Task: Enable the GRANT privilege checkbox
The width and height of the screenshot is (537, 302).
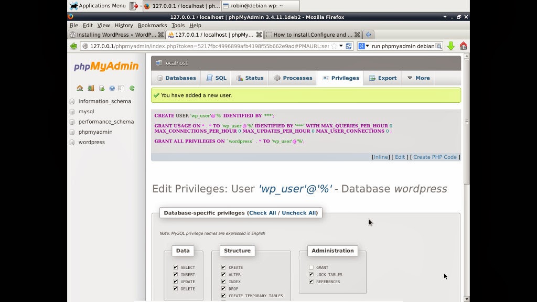Action: 312,267
